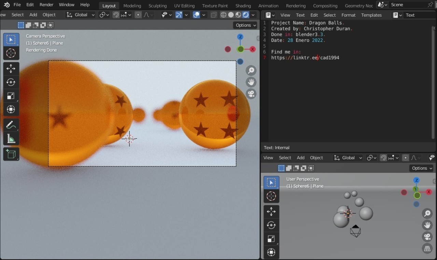Click the hand pan view icon
Viewport: 437px width, 260px height.
[x=251, y=82]
